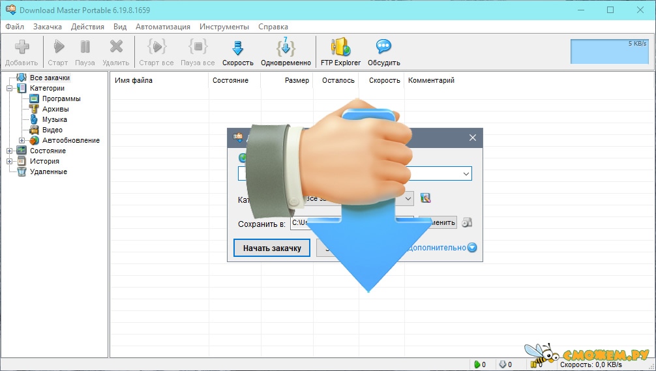
Task: Open the Файл menu
Action: click(x=14, y=27)
